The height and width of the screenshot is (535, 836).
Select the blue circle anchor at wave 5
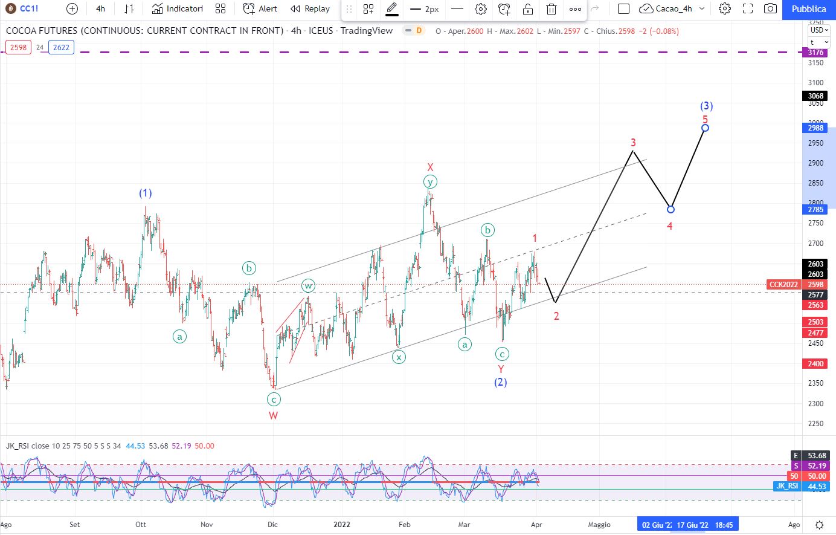(x=705, y=128)
